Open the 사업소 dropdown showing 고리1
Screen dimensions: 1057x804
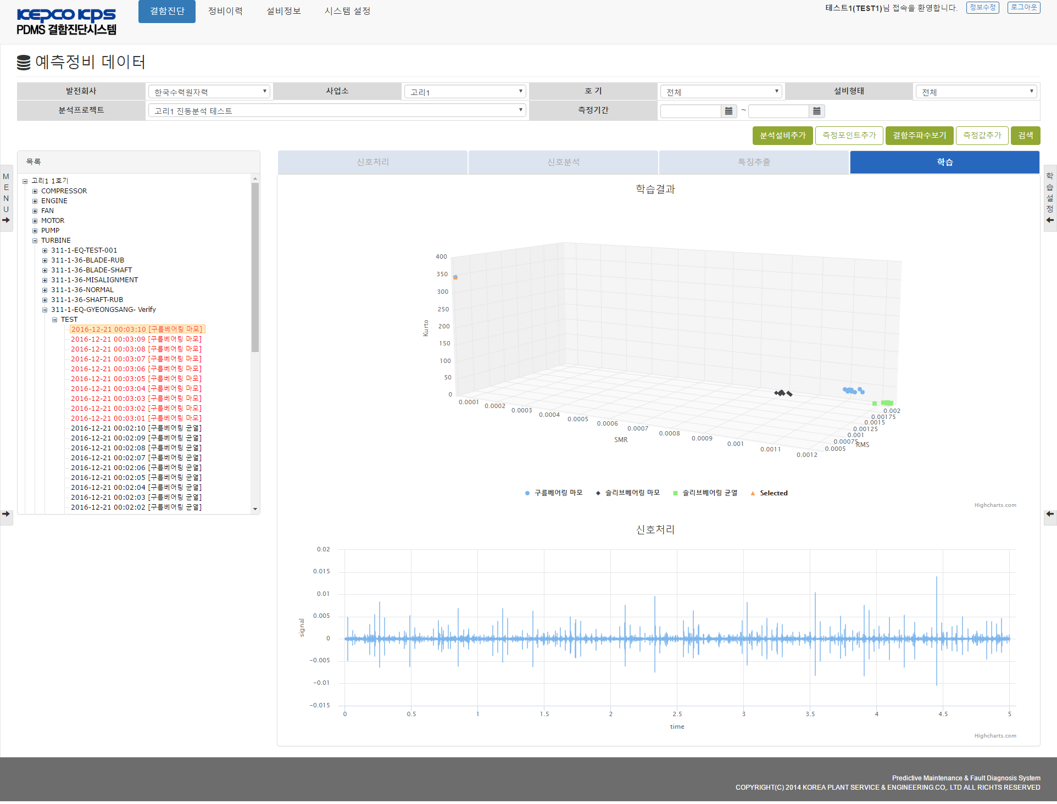[x=465, y=92]
